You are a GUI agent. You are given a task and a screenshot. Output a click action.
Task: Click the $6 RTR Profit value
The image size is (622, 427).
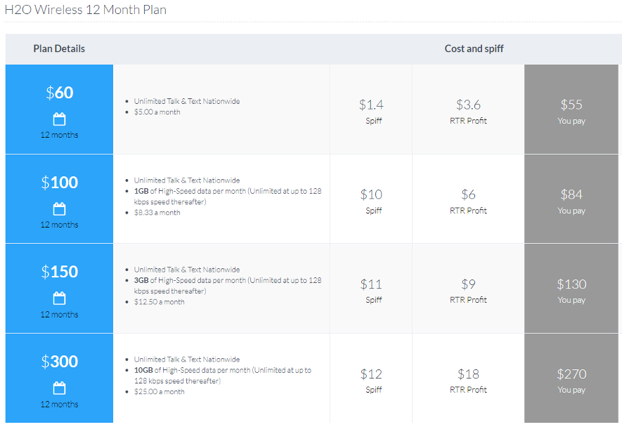tap(468, 195)
